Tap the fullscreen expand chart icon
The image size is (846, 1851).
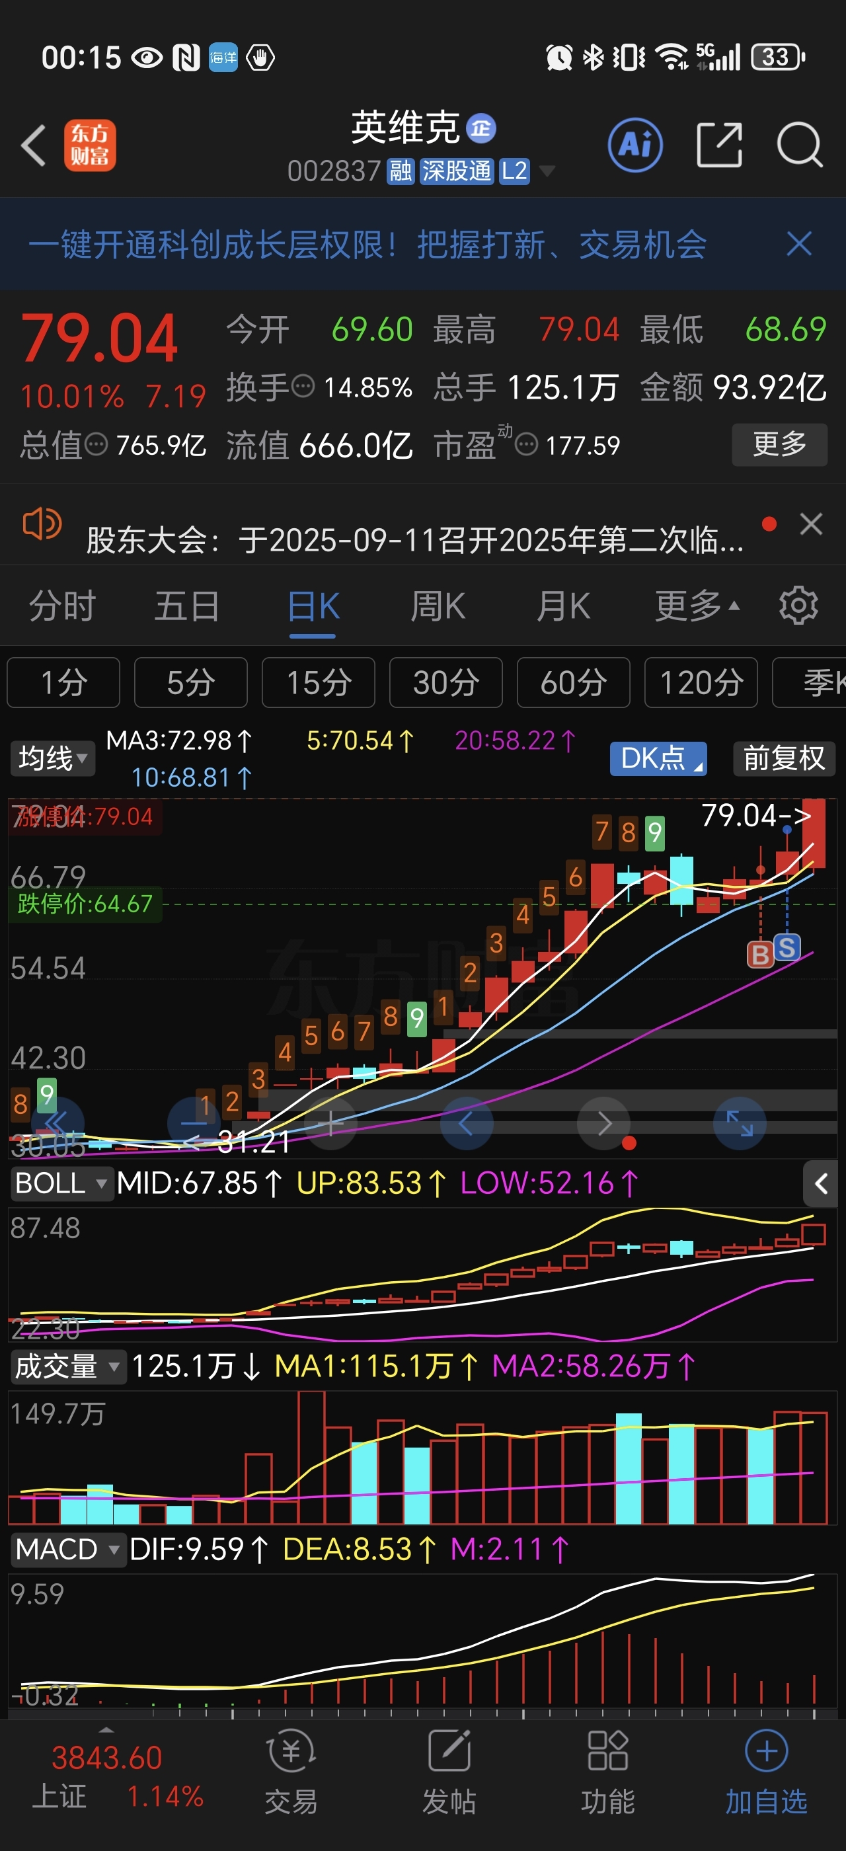pyautogui.click(x=740, y=1123)
